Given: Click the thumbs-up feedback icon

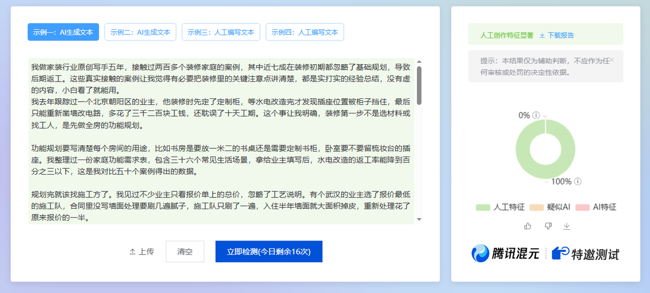Looking at the screenshot, I should click(x=528, y=226).
